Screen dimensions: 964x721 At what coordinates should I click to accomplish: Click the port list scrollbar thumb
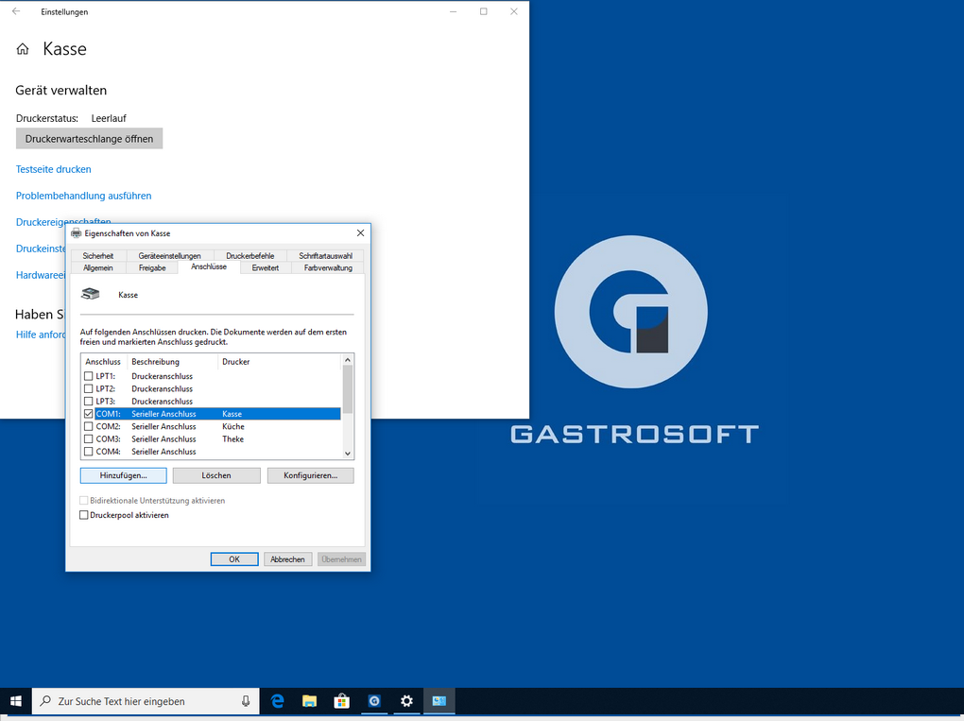348,389
